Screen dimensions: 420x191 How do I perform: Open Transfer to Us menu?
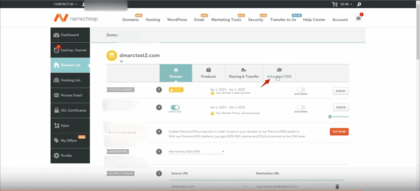(283, 20)
